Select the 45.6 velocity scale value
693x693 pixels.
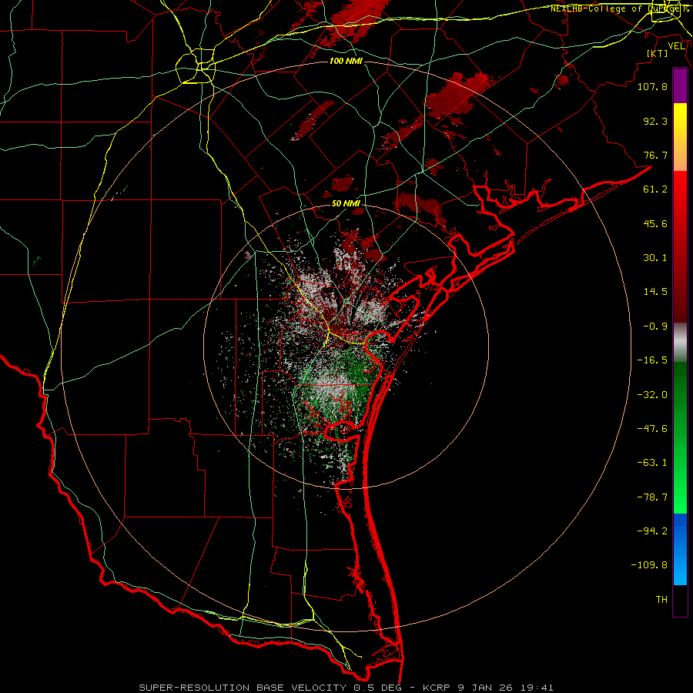point(655,223)
